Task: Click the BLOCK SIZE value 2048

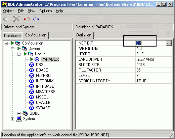Action: pyautogui.click(x=140, y=65)
